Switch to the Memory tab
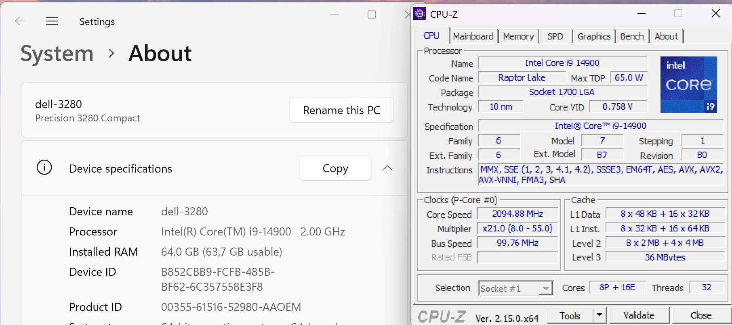This screenshot has width=732, height=325. pyautogui.click(x=518, y=36)
